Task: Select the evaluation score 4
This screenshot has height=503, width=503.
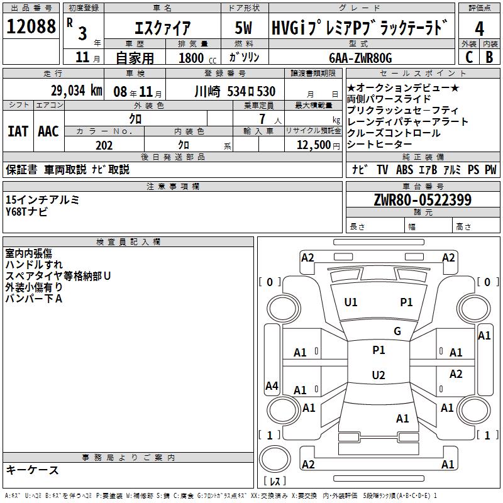Action: coord(480,29)
